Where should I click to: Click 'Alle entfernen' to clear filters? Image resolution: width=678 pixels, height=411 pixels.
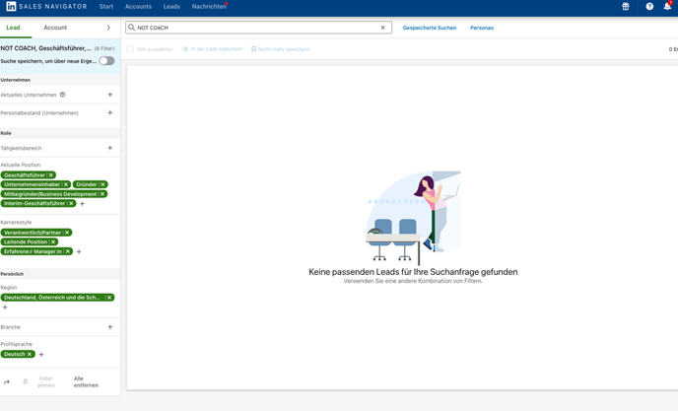coord(86,381)
